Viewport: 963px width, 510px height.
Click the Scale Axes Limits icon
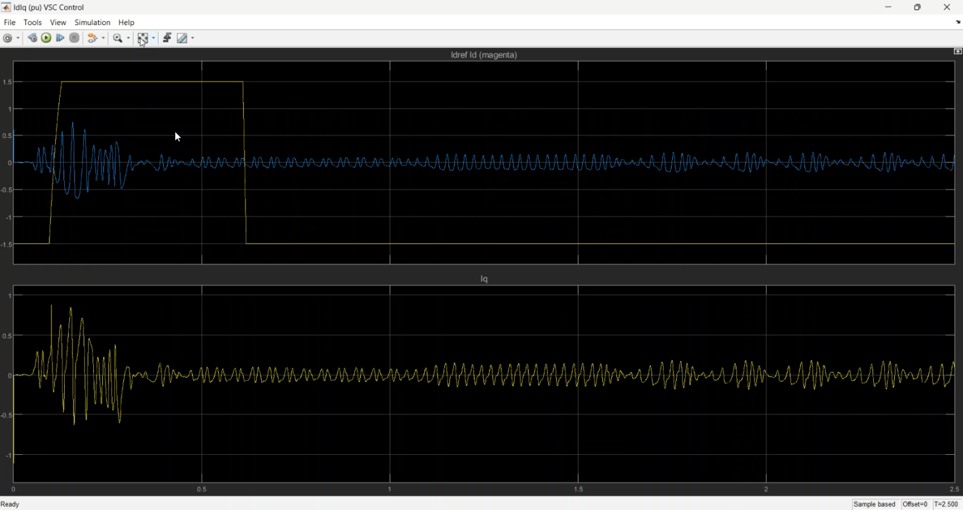tap(143, 39)
